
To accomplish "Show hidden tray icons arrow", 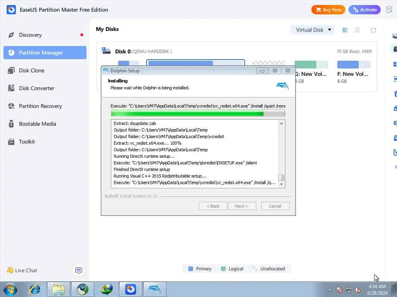I will click(x=330, y=290).
